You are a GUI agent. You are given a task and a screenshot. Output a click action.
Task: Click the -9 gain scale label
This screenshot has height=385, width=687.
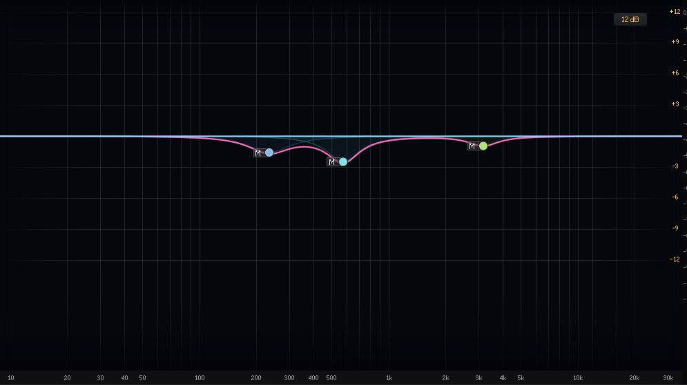(x=675, y=228)
